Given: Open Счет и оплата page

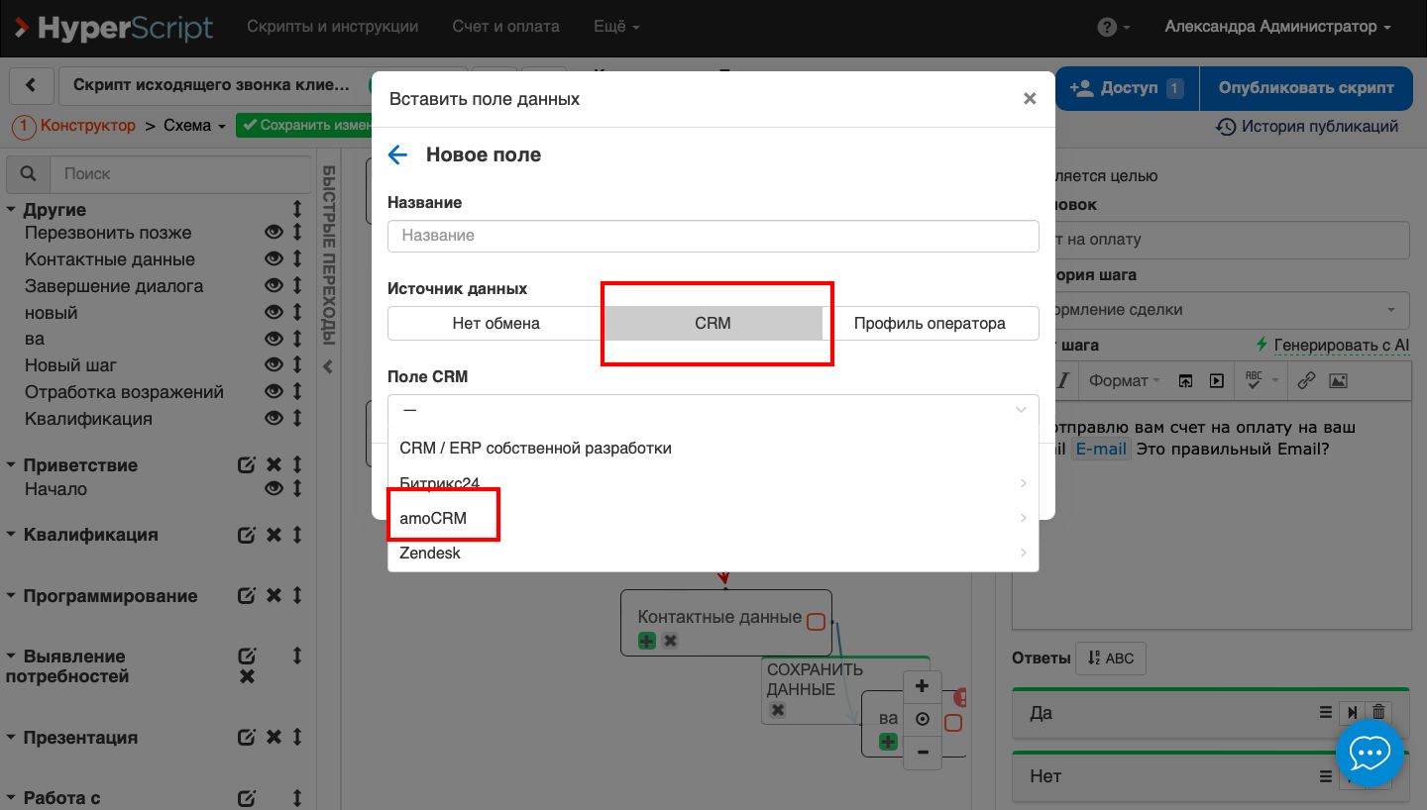Looking at the screenshot, I should click(x=505, y=27).
